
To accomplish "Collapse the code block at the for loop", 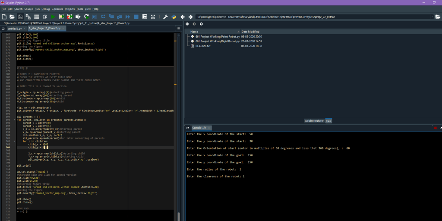I will coord(14,120).
